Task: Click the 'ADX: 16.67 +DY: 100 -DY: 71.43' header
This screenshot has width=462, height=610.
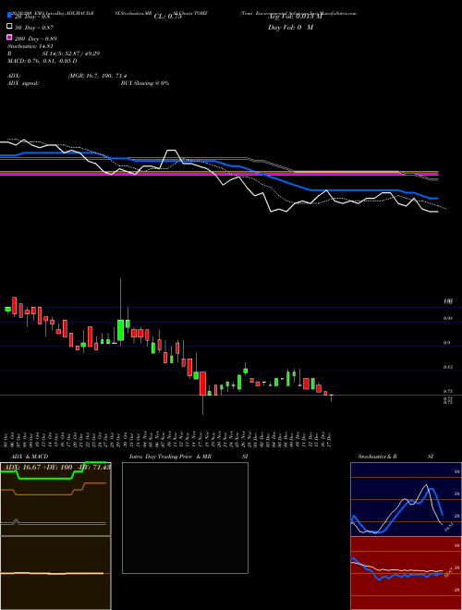Action: [x=56, y=467]
